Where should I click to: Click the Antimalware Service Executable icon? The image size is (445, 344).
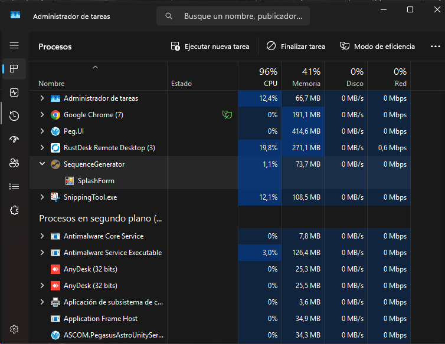[x=55, y=253]
